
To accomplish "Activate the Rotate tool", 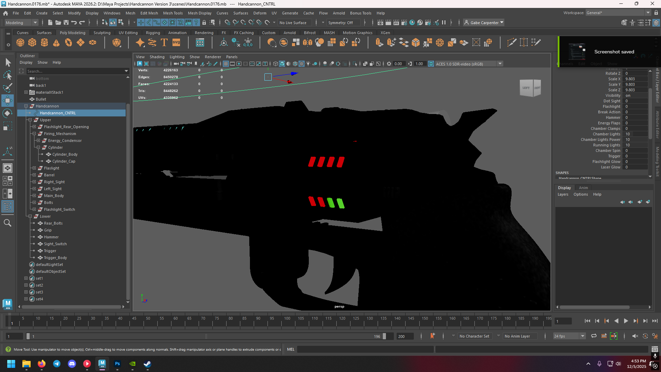I will tap(8, 114).
